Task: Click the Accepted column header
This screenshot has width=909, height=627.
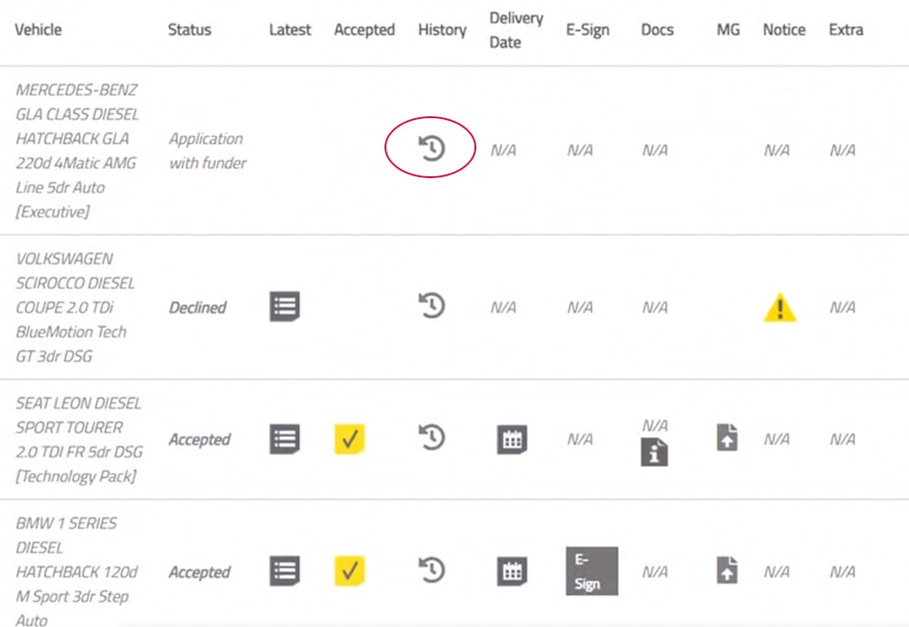Action: pos(365,30)
